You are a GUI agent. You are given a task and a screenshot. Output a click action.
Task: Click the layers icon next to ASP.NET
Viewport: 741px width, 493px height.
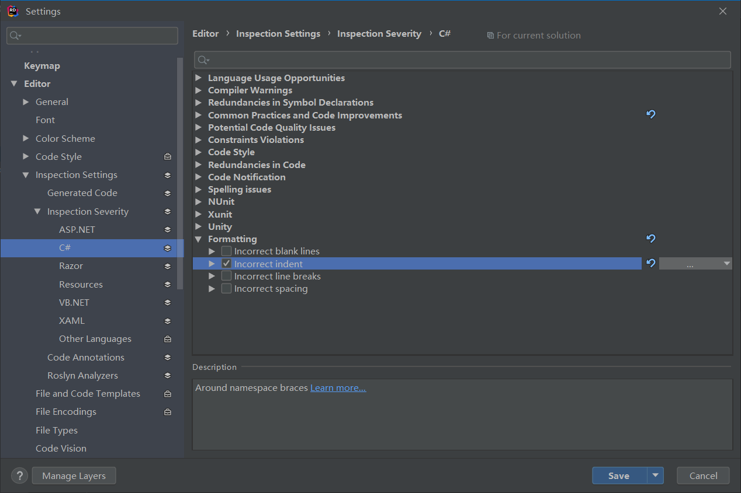168,230
